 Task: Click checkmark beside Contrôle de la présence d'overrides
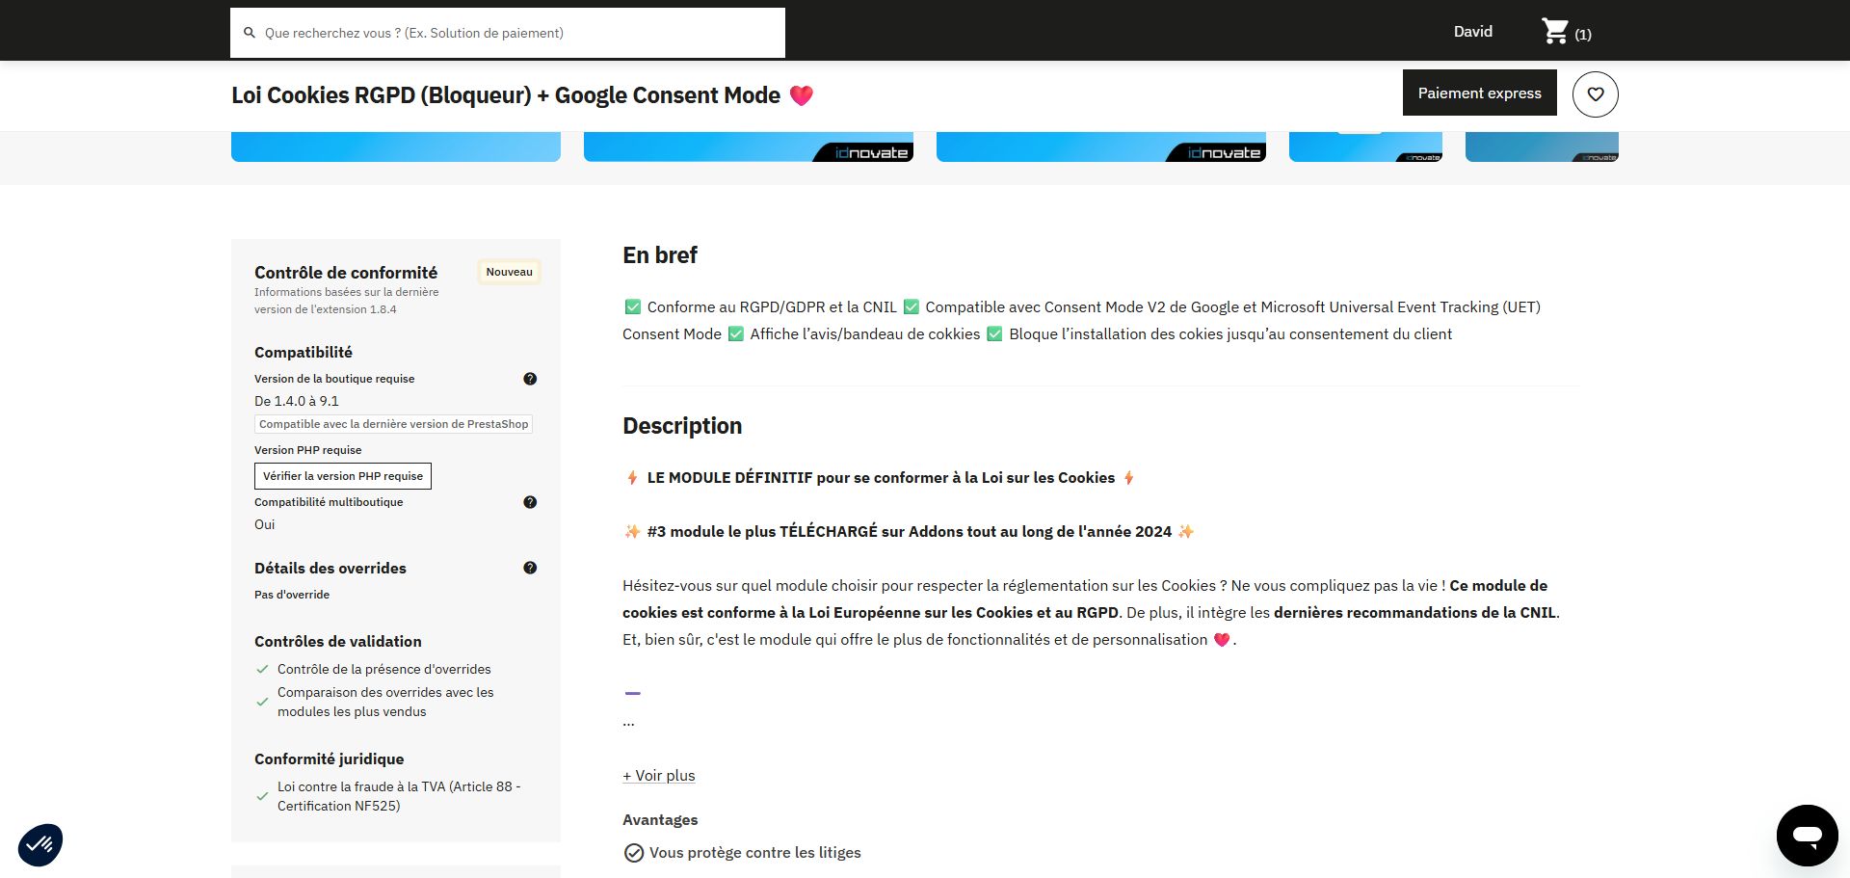[x=262, y=669]
